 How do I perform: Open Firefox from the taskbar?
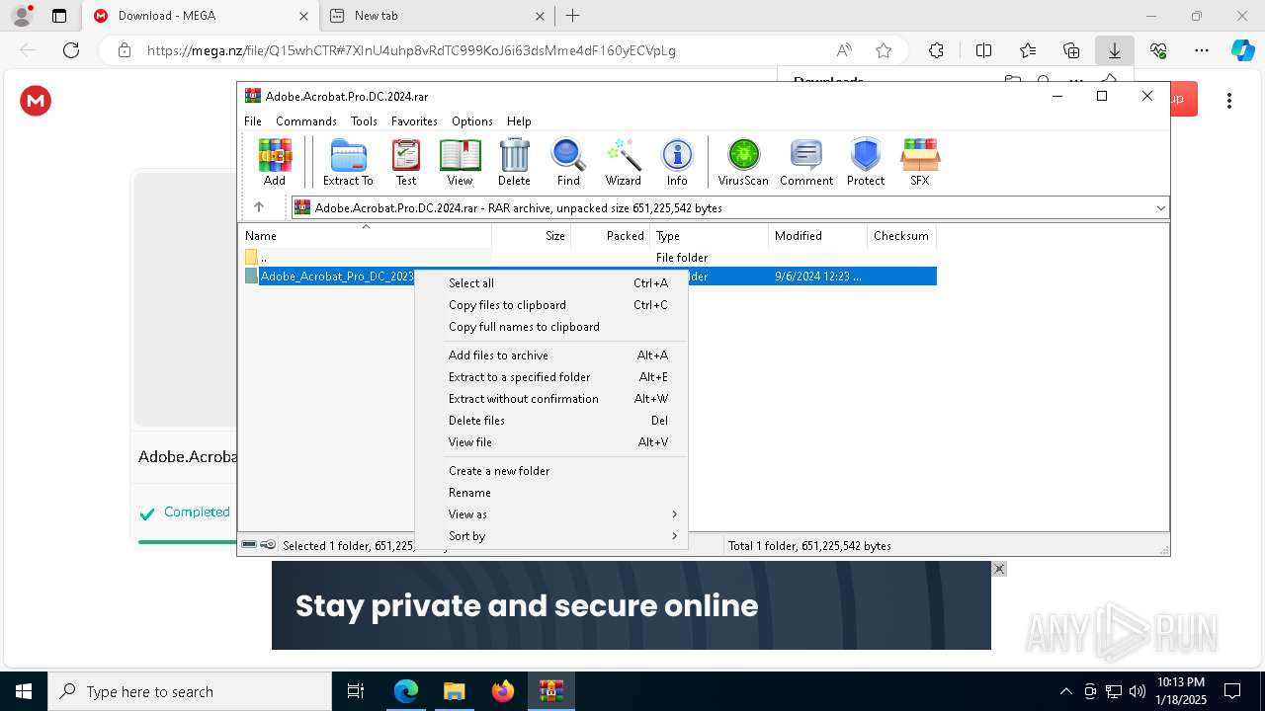pyautogui.click(x=502, y=691)
